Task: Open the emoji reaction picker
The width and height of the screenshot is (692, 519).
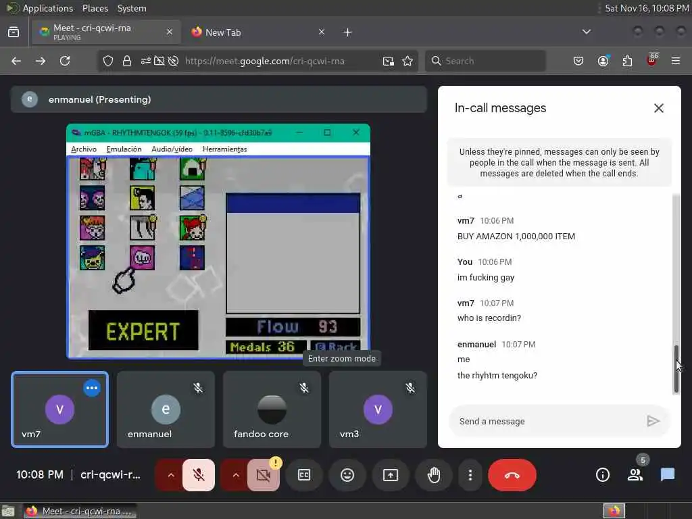Action: point(347,475)
